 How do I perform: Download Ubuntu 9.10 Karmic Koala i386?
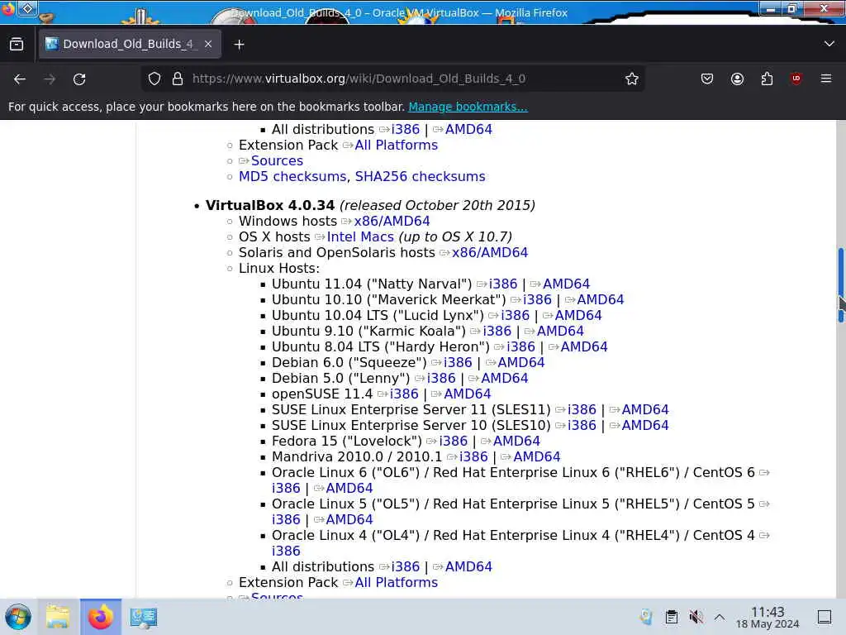click(x=497, y=331)
